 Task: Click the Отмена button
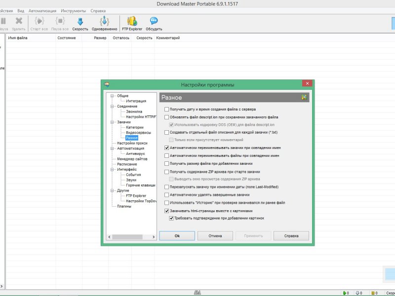[x=215, y=236]
